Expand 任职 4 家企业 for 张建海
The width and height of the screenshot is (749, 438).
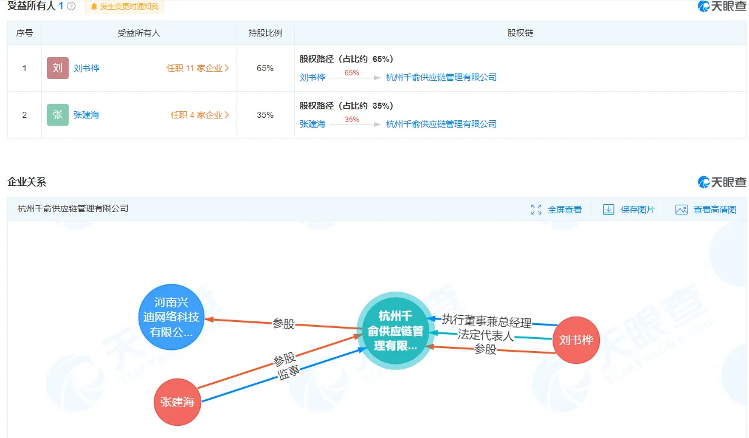(x=200, y=115)
